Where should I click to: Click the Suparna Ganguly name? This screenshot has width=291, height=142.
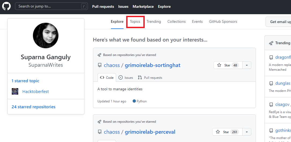point(46,57)
